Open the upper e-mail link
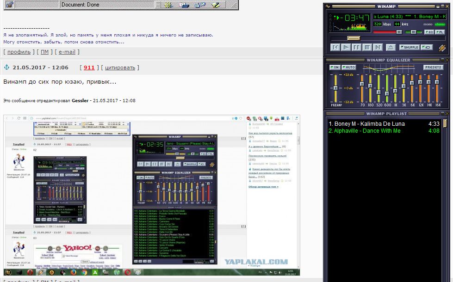The width and height of the screenshot is (453, 282). pyautogui.click(x=67, y=52)
